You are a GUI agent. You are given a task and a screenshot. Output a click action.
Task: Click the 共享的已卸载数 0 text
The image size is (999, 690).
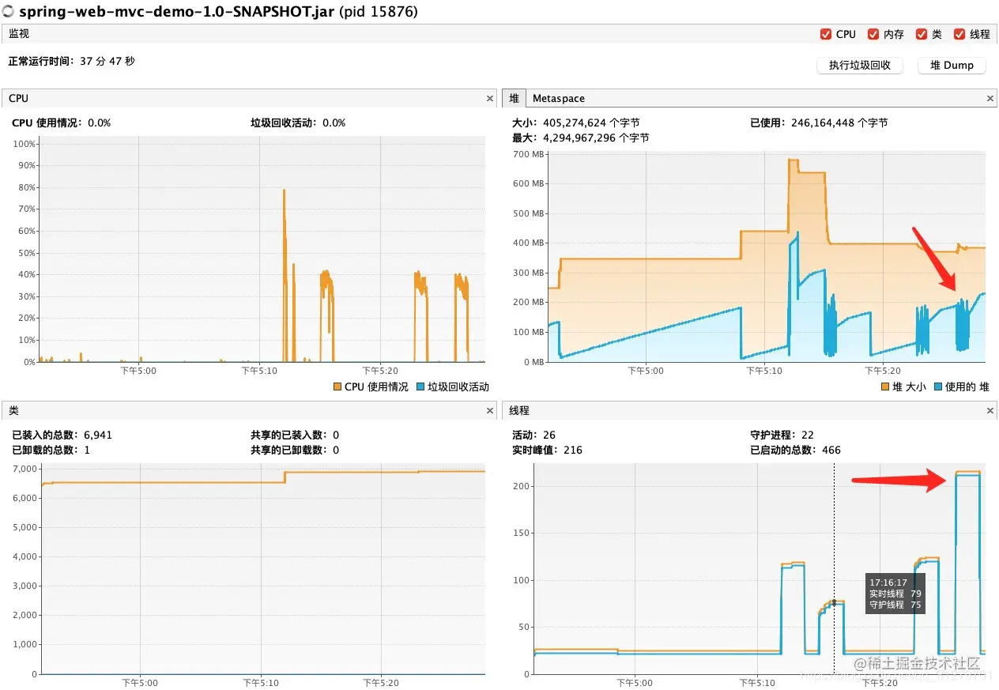click(295, 450)
